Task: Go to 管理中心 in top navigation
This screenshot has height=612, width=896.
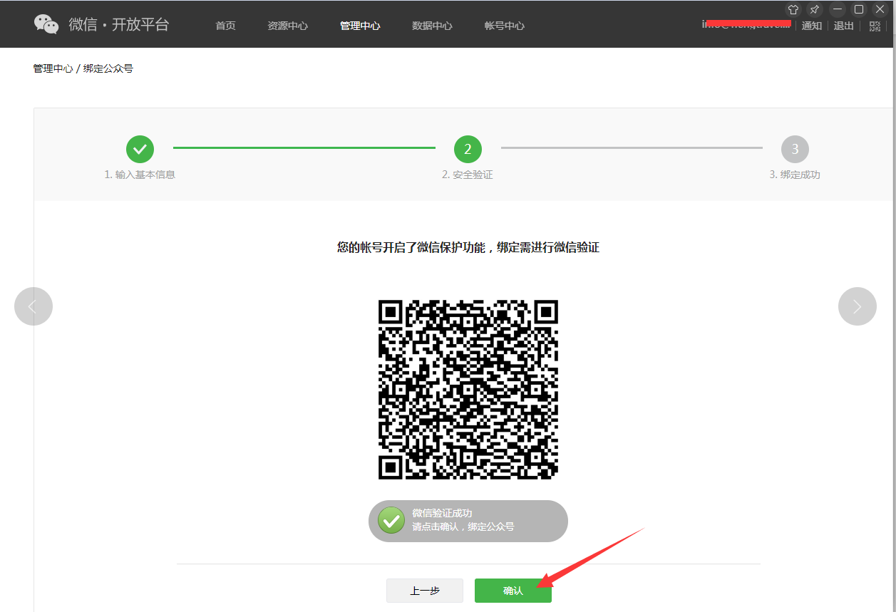Action: click(360, 26)
